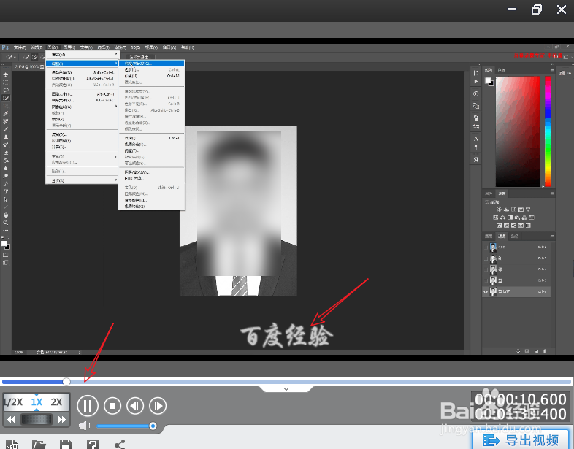Click the rewind double-arrow beside jog wheel

tap(11, 419)
